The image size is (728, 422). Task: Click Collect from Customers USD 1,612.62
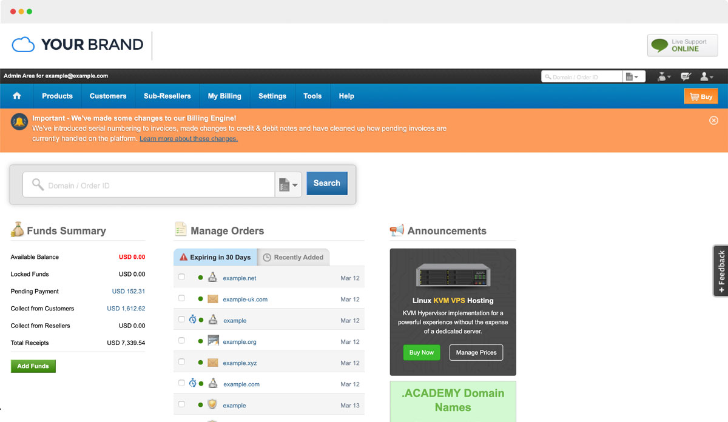126,309
